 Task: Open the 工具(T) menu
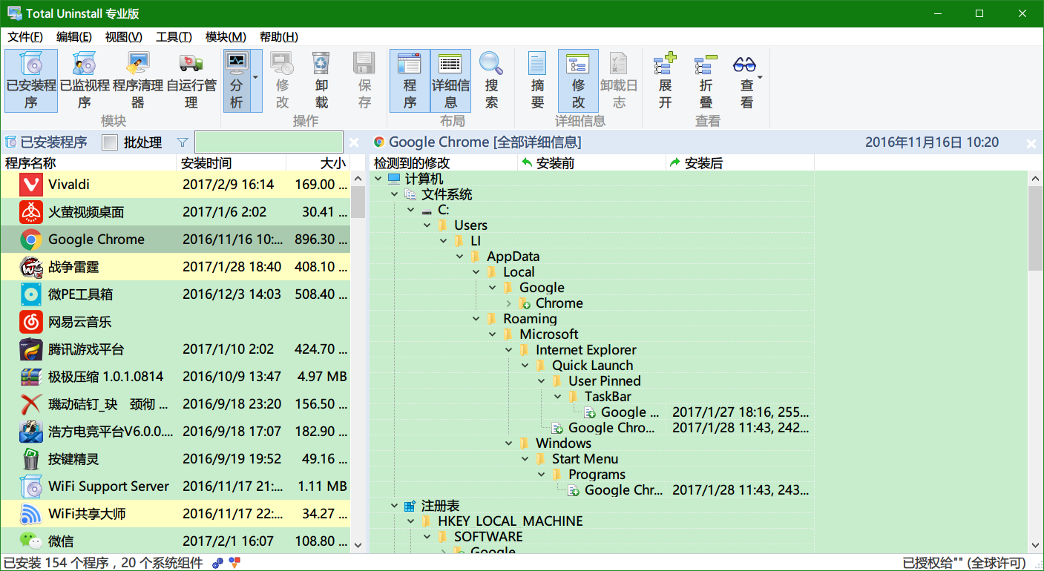point(174,37)
